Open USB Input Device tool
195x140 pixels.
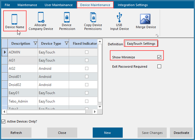coord(119,21)
